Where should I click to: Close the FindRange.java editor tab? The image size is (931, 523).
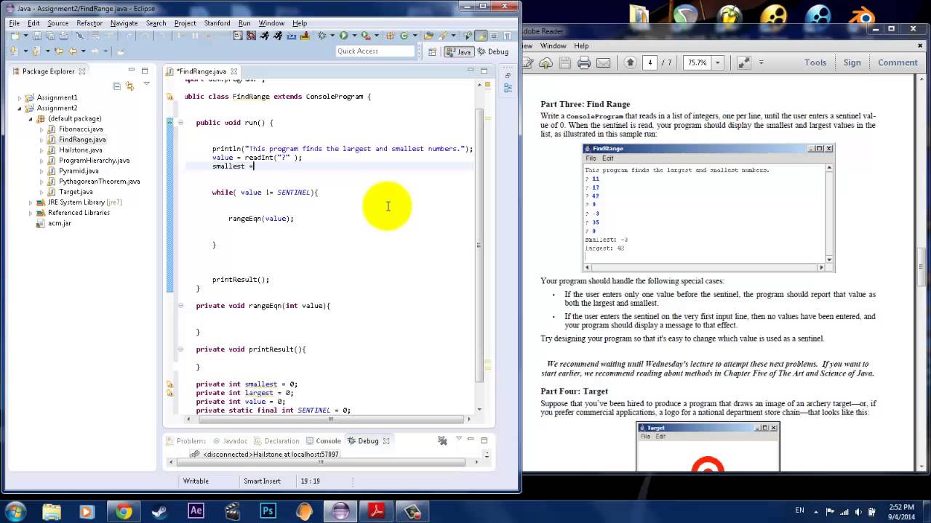(234, 71)
